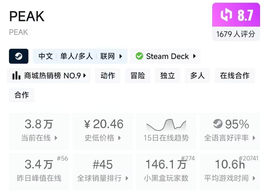Click the Steam logo beside 95% rating
Screen dimensions: 269x192
[x=217, y=124]
